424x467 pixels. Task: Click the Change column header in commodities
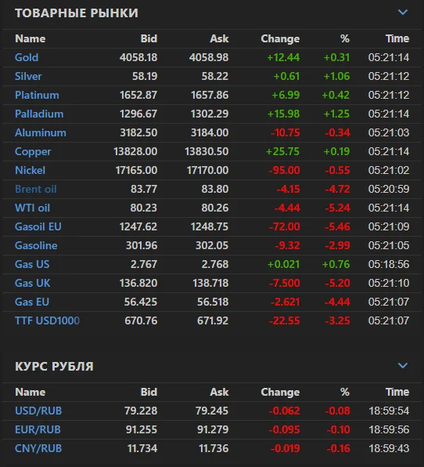coord(280,38)
